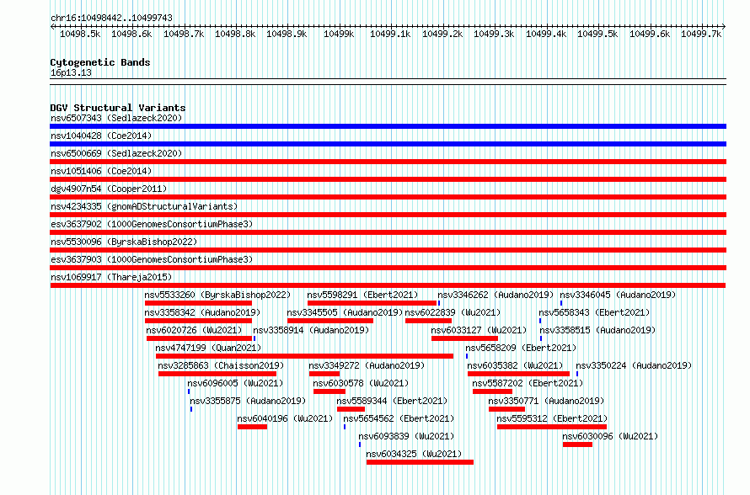Viewport: 750px width, 495px height.
Task: Click the nsv3285863 (Chaisson2019) label
Action: pos(221,365)
